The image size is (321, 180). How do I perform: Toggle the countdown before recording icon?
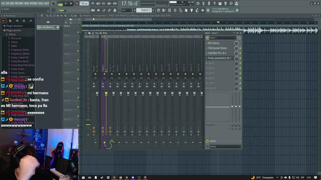coord(104,3)
